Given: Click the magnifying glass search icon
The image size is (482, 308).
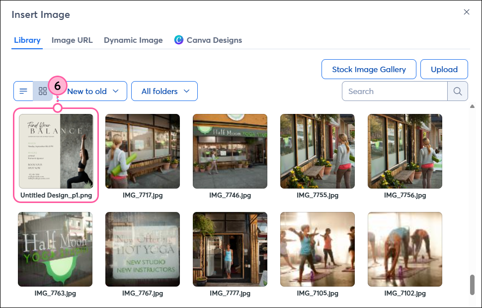Looking at the screenshot, I should (x=458, y=91).
